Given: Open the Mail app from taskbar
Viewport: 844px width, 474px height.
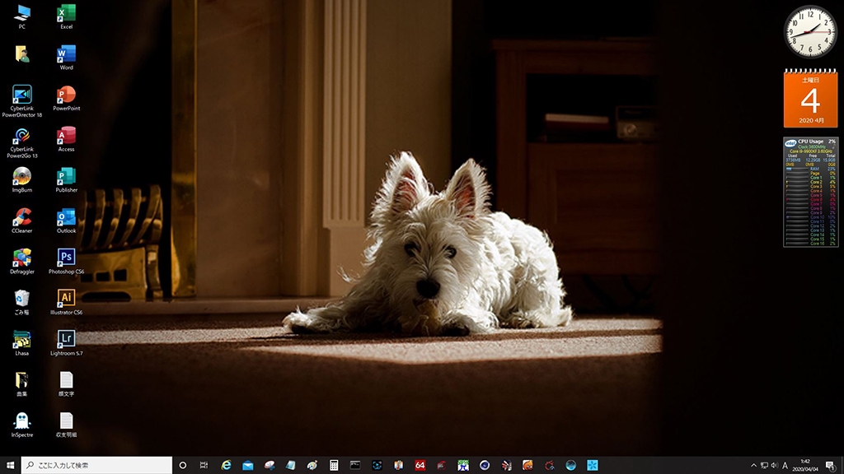Looking at the screenshot, I should [x=247, y=465].
